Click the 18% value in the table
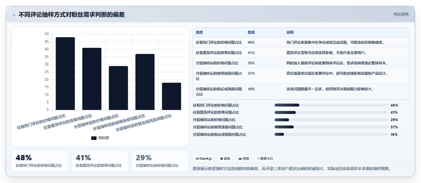Image resolution: width=421 pixels, height=183 pixels. tap(251, 89)
